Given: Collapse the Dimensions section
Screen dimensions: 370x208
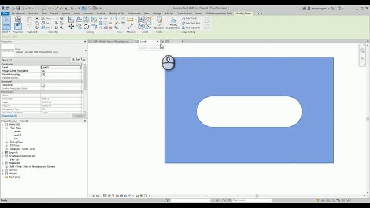Looking at the screenshot, I should coord(82,92).
